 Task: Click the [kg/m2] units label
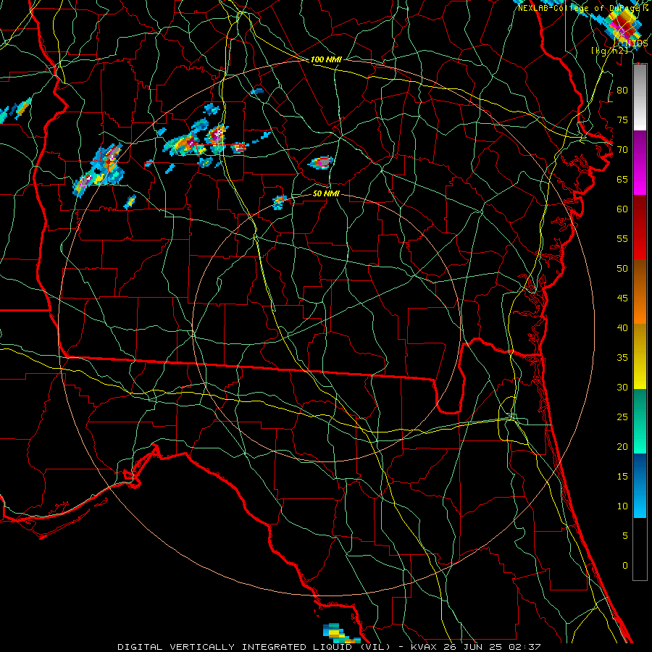609,51
